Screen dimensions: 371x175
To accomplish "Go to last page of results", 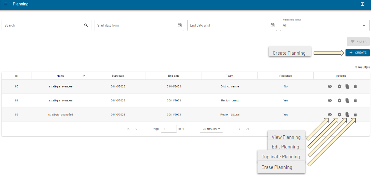I will pos(248,129).
